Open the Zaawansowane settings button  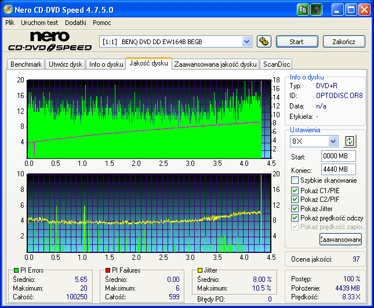pos(340,240)
